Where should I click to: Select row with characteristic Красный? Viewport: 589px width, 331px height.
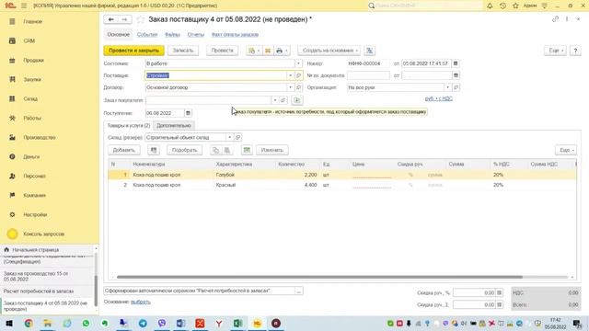click(341, 185)
